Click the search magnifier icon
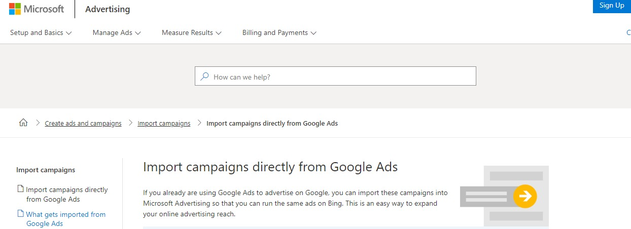 coord(204,77)
